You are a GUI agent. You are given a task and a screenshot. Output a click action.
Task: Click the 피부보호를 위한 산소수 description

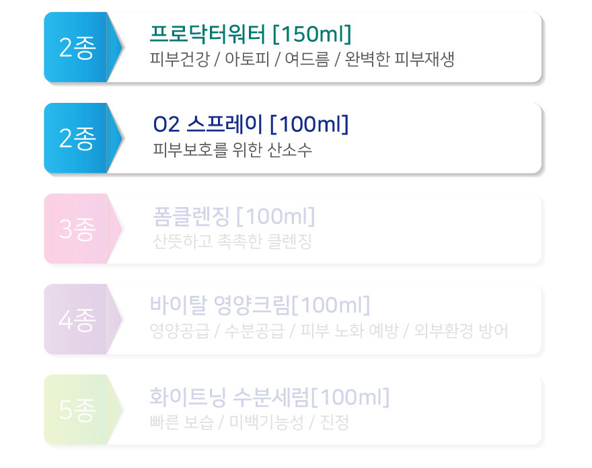(233, 150)
